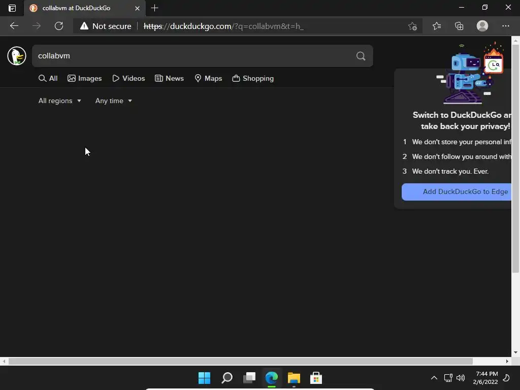The height and width of the screenshot is (390, 520).
Task: Open taskbar Search icon
Action: (x=227, y=378)
